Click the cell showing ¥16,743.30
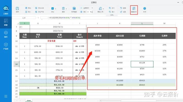This screenshot has width=183, height=102. click(x=59, y=91)
